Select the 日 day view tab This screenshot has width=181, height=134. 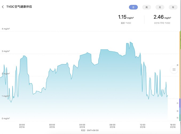(x=133, y=7)
